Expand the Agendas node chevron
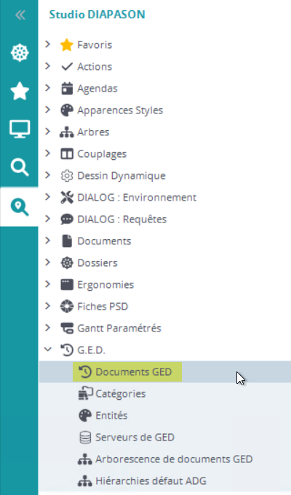The image size is (291, 495). click(48, 88)
